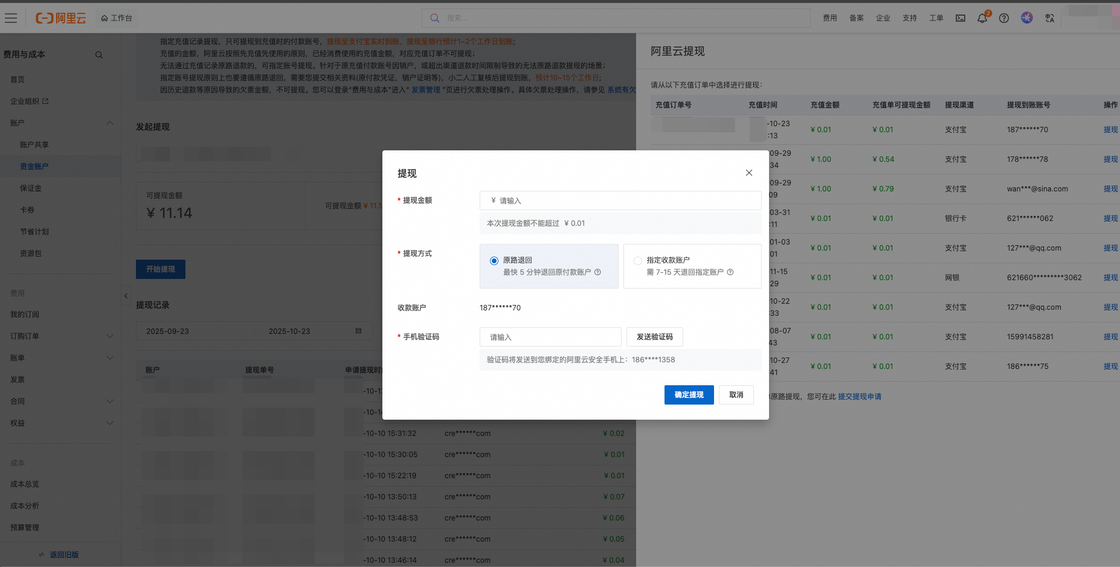The height and width of the screenshot is (567, 1120).
Task: Open the notifications bell
Action: [982, 18]
